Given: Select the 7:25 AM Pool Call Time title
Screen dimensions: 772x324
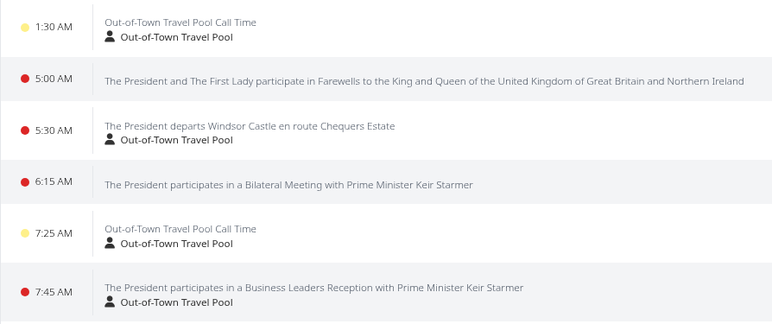Looking at the screenshot, I should [180, 229].
